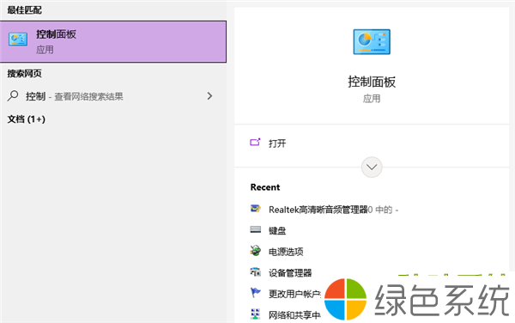Open Realtek高清晰音频管理器 recent item
Screen dimensions: 515x323
[333, 210]
